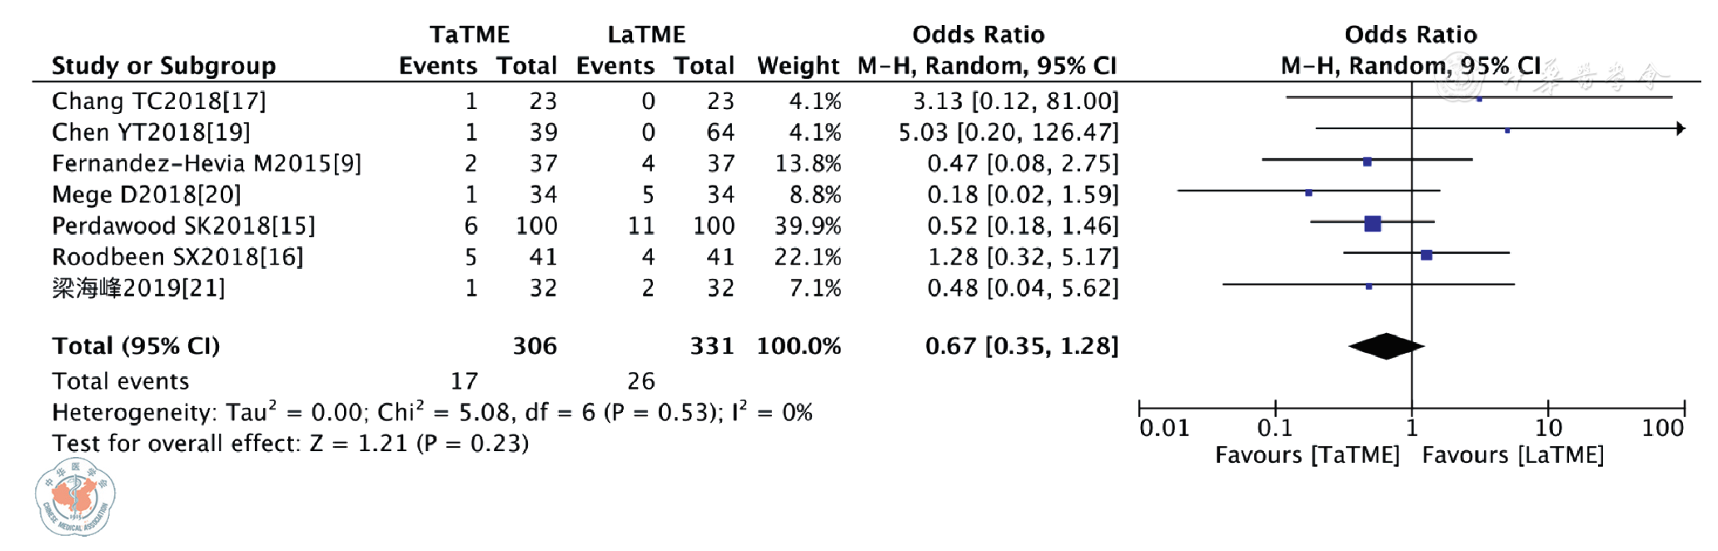Click the Study or Subgroup header
The height and width of the screenshot is (551, 1718).
163,66
